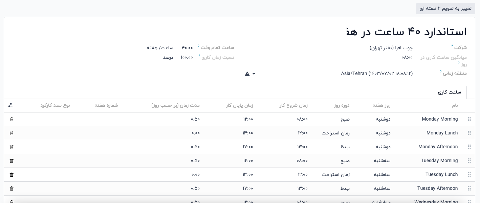Image resolution: width=480 pixels, height=203 pixels.
Task: Click the Tuesday Lunch drag handle
Action: pyautogui.click(x=469, y=175)
